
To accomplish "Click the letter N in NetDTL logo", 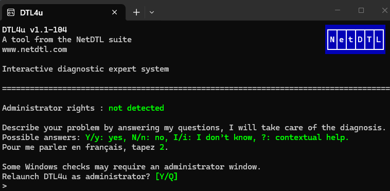I will (x=332, y=39).
